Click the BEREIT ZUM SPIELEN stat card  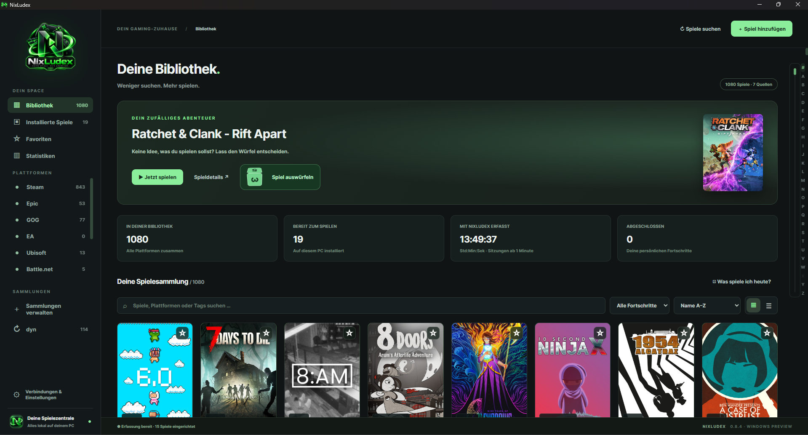pos(364,238)
